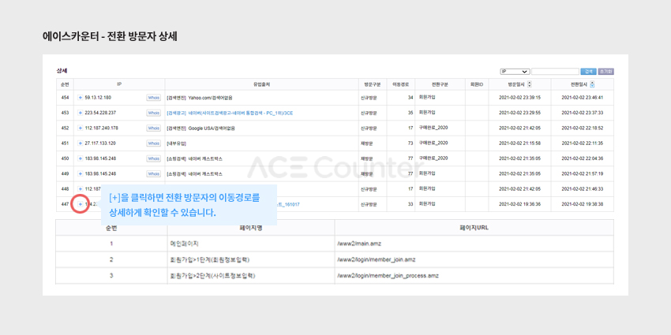Select the member_join_process.amz URL

(388, 276)
